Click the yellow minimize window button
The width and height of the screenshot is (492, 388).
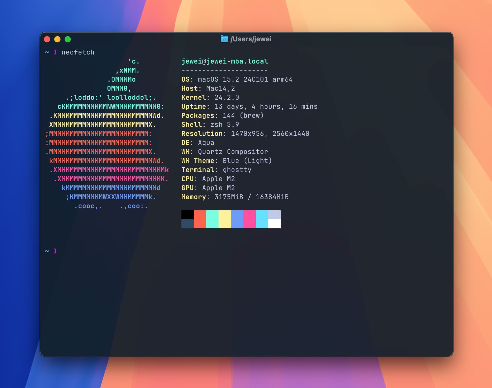(x=57, y=39)
